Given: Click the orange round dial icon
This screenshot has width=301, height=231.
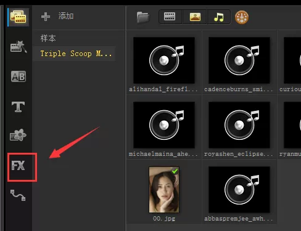Looking at the screenshot, I should (x=242, y=17).
